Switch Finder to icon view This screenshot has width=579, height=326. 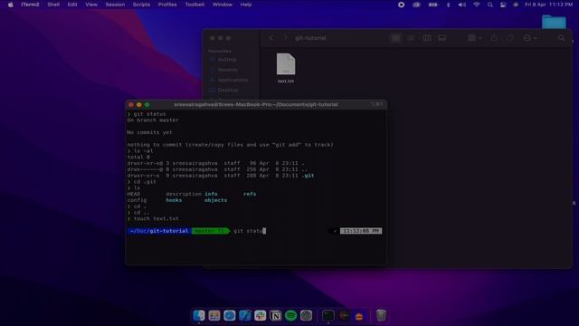click(395, 38)
